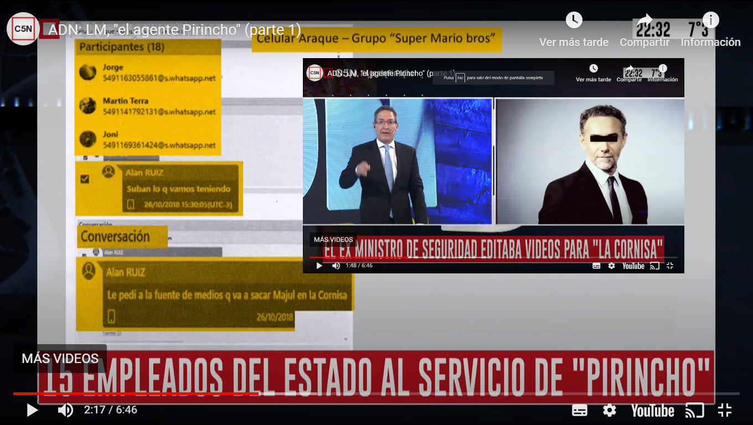Screen dimensions: 753x425
Task: Mute the volume in the small inset player
Action: (336, 266)
